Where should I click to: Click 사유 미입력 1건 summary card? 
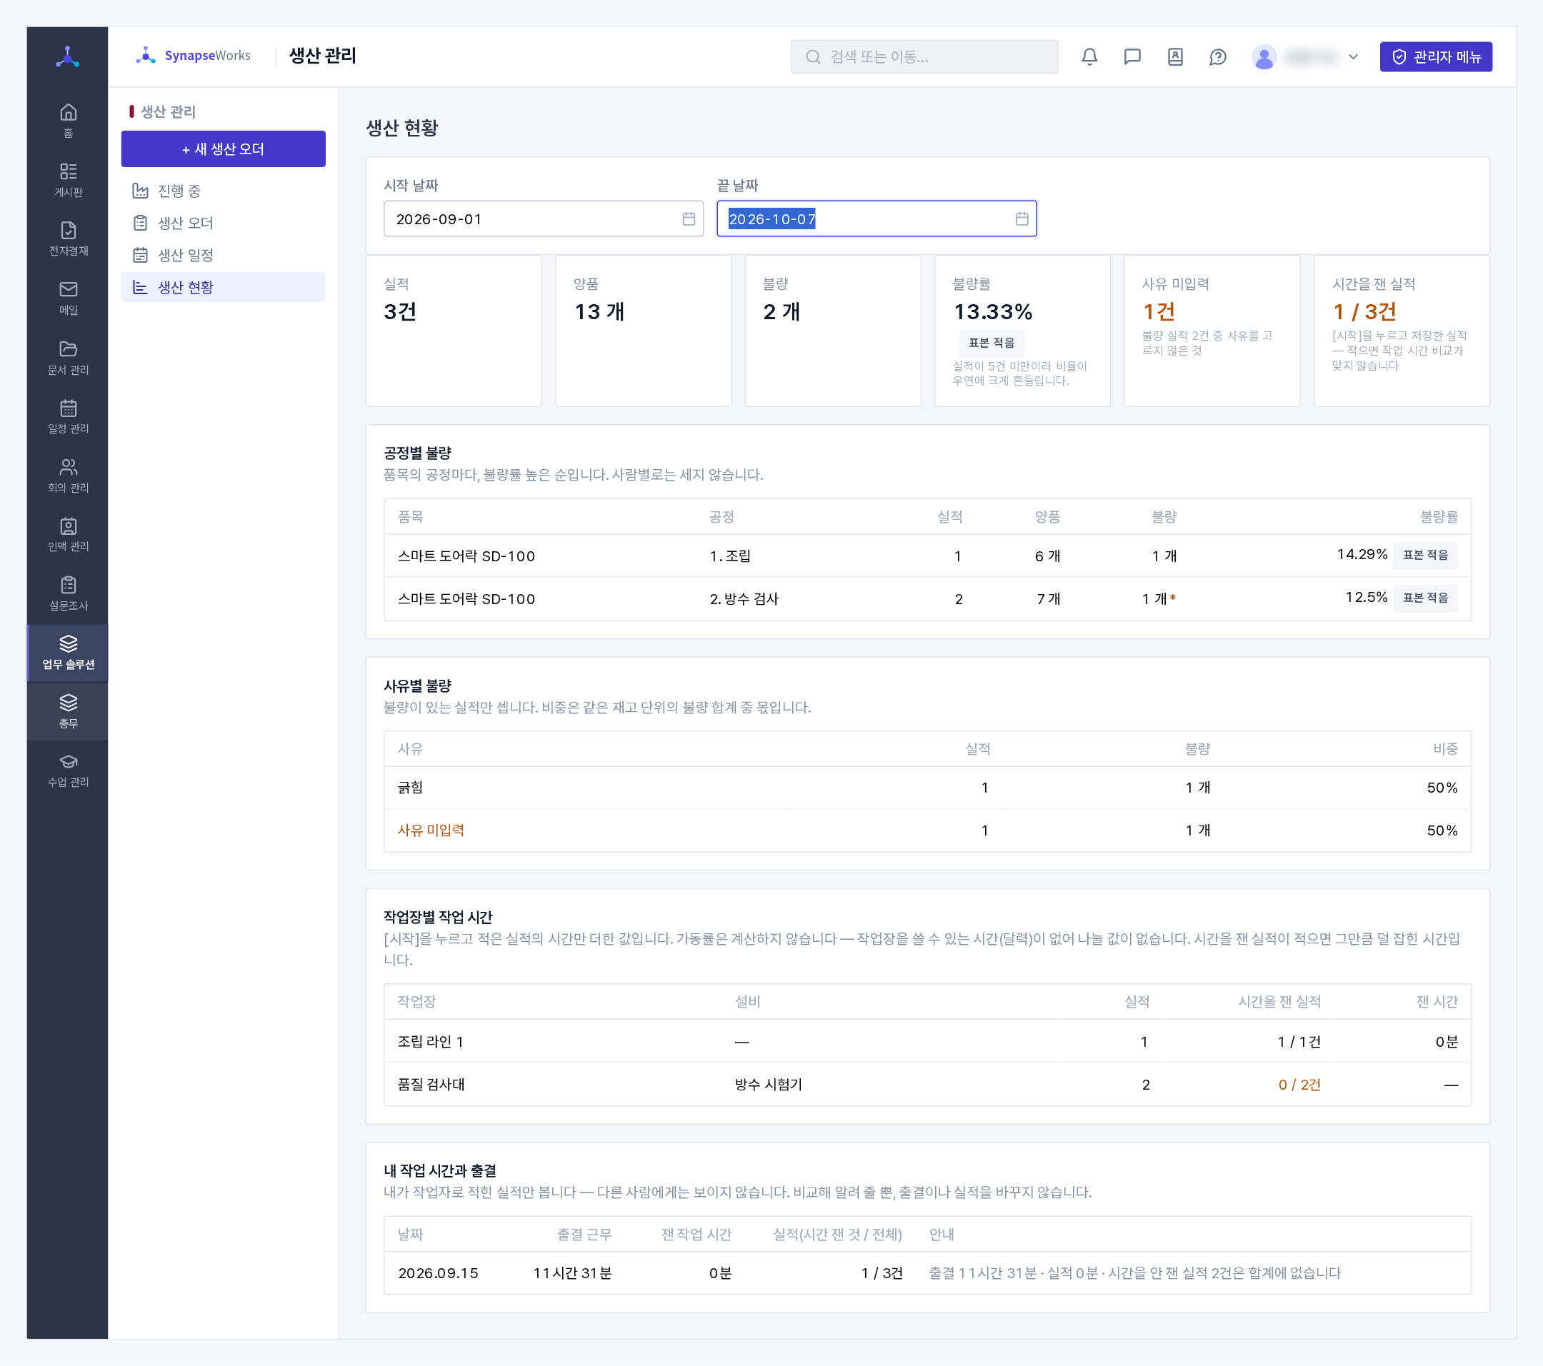point(1211,331)
